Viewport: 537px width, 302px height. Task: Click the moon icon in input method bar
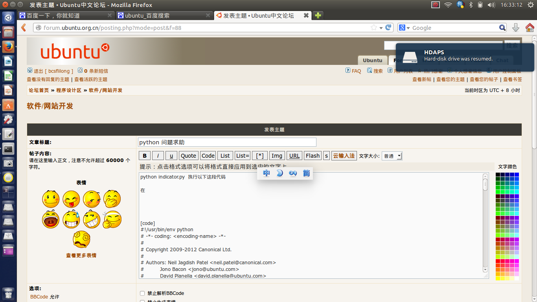pyautogui.click(x=280, y=173)
